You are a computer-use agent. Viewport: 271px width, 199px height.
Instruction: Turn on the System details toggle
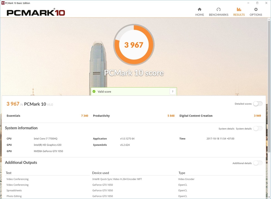pyautogui.click(x=257, y=129)
